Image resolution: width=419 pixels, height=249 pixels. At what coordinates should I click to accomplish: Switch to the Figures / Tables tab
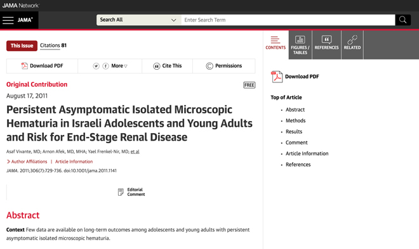click(300, 45)
